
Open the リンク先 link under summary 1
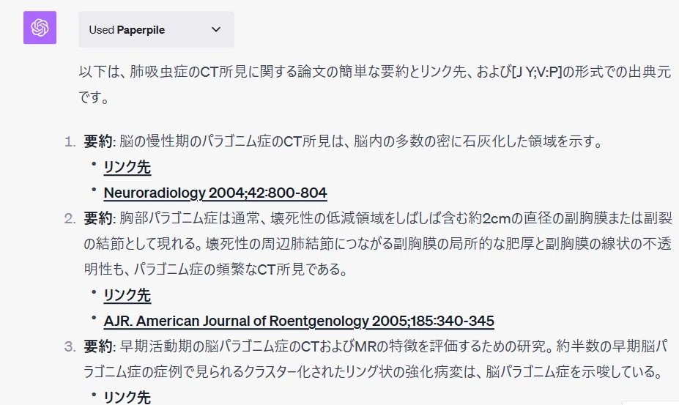click(127, 167)
